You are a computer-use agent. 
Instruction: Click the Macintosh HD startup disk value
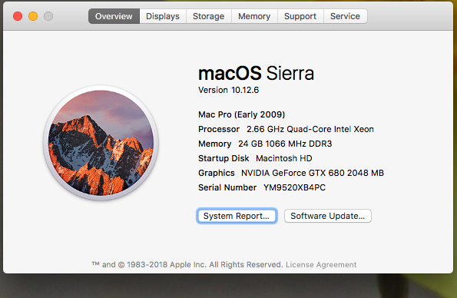tap(284, 158)
